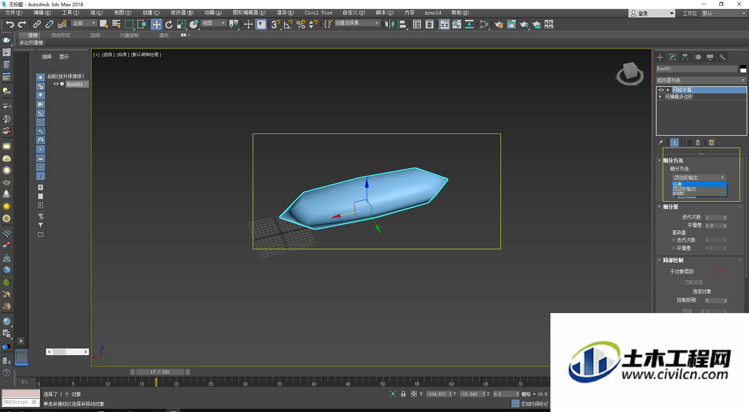Open the 渲染(R) menu
The height and width of the screenshot is (412, 749).
coord(285,13)
